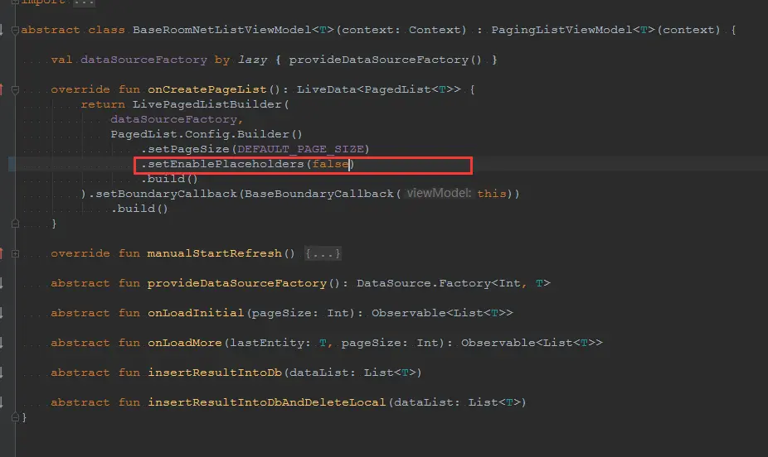Click the '.setPageSize' call
This screenshot has height=457, width=768.
point(185,149)
